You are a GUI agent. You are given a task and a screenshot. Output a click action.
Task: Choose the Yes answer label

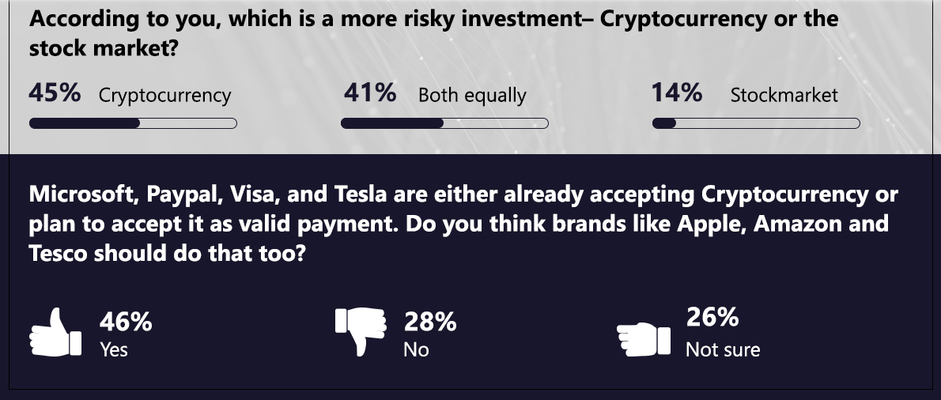click(114, 349)
